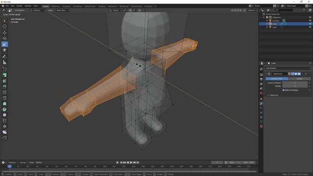Open the Object properties tab
The height and width of the screenshot is (176, 313).
click(x=261, y=99)
